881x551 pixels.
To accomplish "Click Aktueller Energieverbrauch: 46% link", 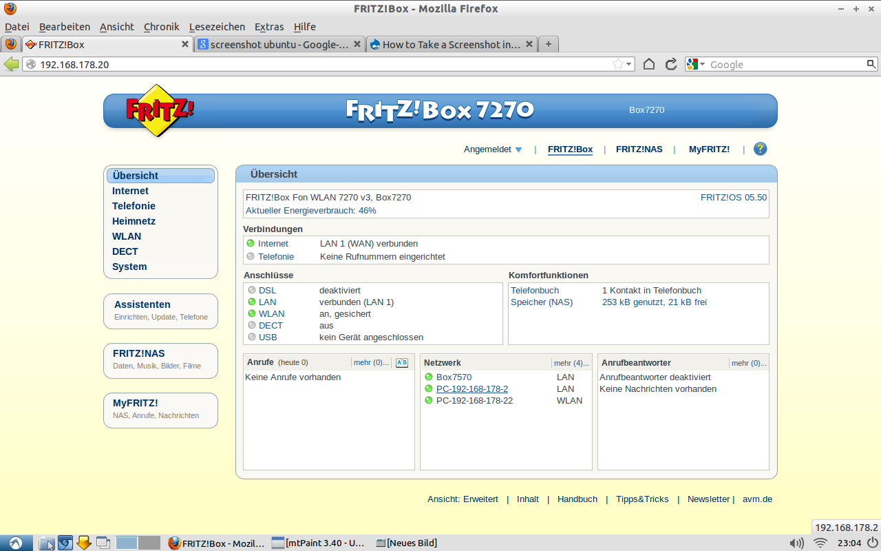I will [311, 211].
